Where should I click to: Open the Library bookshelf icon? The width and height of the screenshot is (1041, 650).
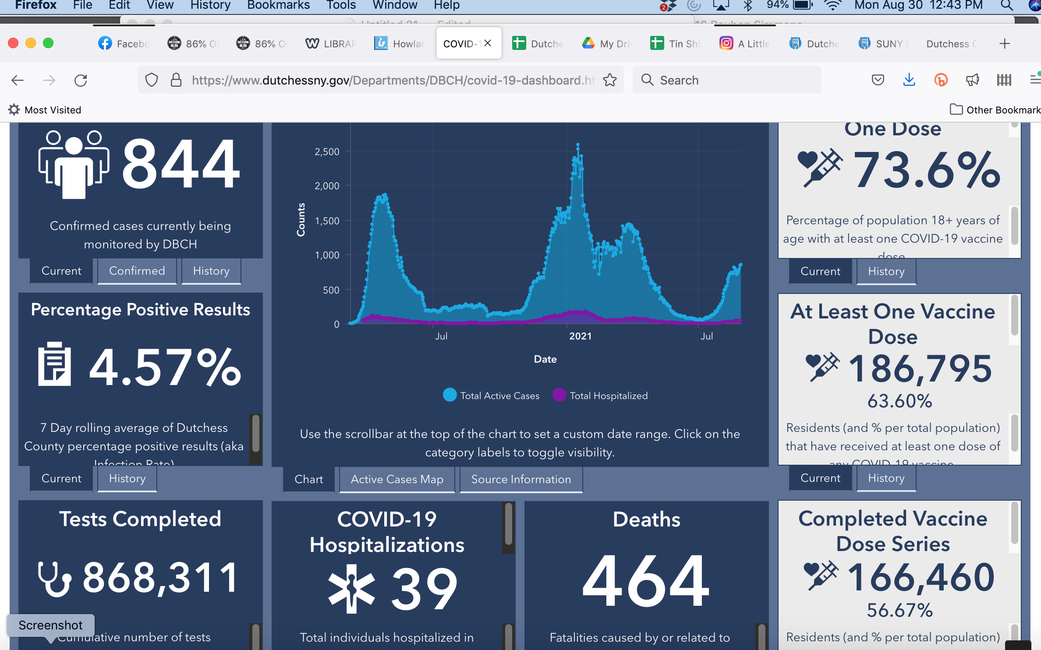(x=1004, y=80)
